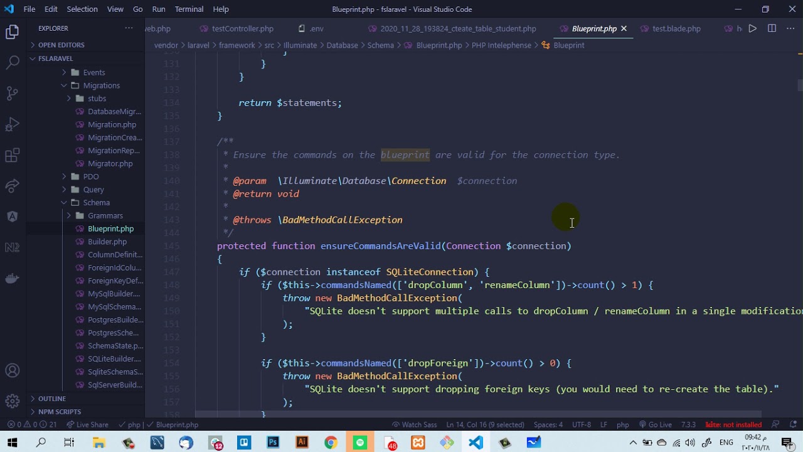Open Builder.php in the explorer

pos(107,242)
